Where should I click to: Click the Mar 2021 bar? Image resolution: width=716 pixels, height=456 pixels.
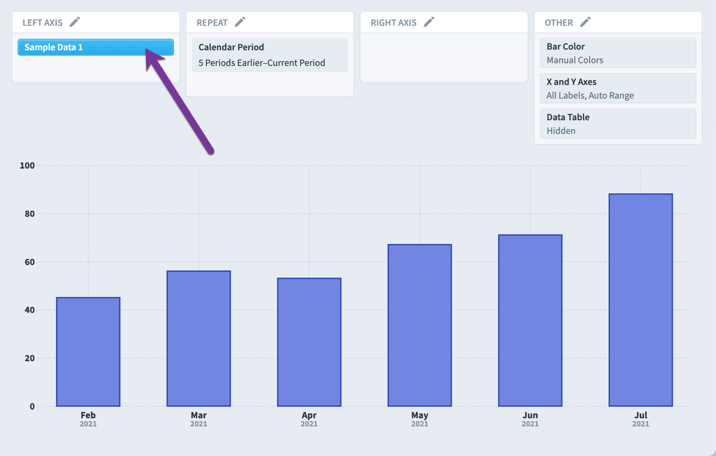(199, 338)
